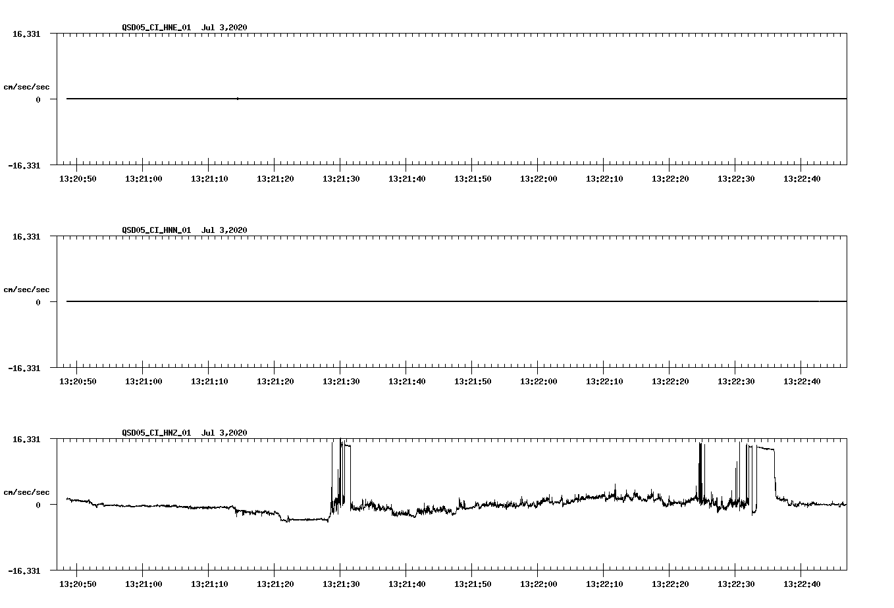Click the -16.331 lower limit on HNZ plot
The image size is (894, 608).
[24, 571]
